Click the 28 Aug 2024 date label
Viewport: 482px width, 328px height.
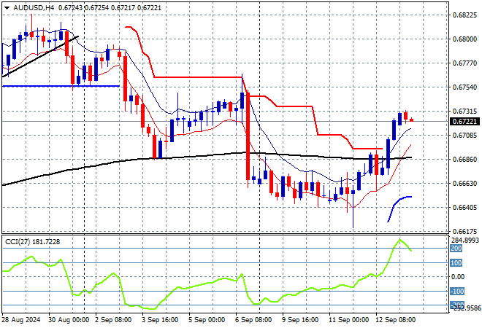pos(21,320)
